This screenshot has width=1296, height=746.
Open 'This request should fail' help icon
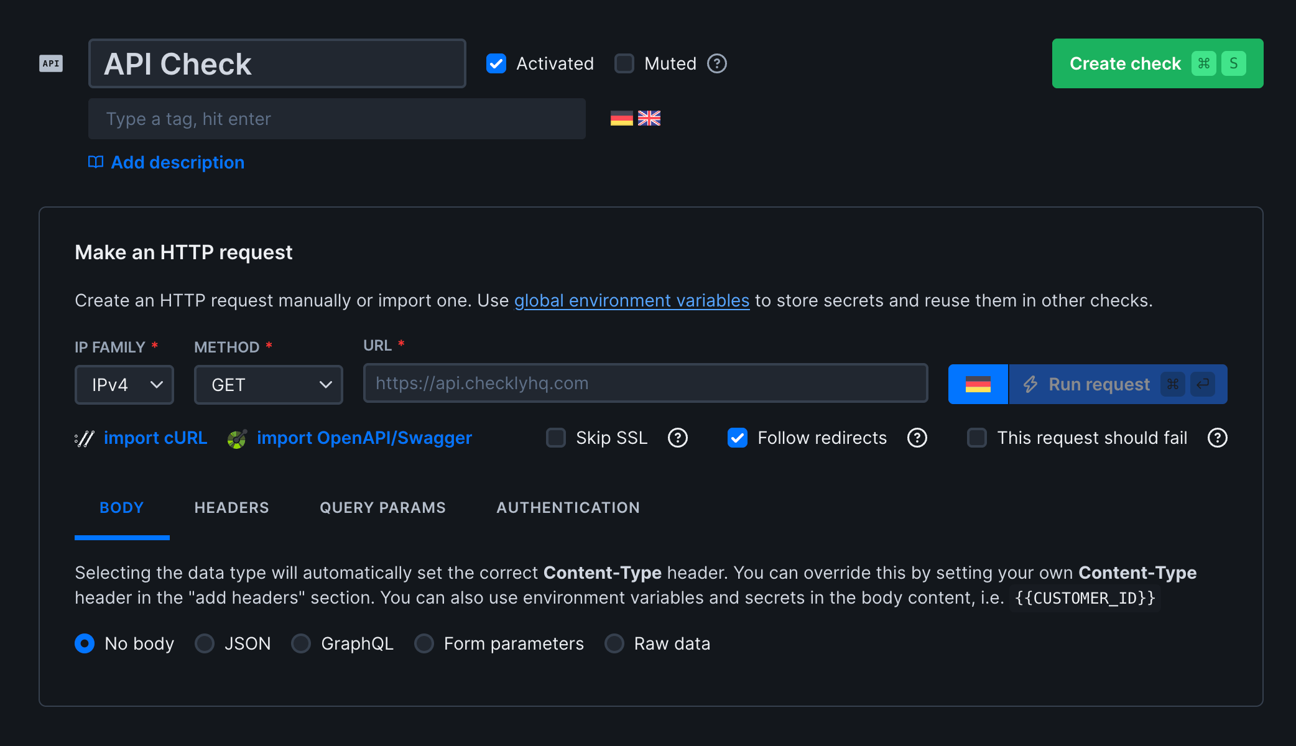click(x=1218, y=438)
